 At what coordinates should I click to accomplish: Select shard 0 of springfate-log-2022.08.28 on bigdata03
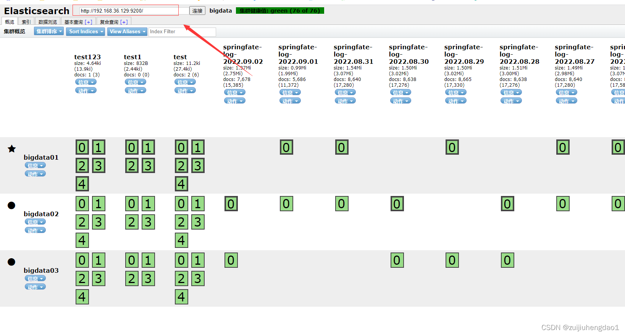(507, 260)
